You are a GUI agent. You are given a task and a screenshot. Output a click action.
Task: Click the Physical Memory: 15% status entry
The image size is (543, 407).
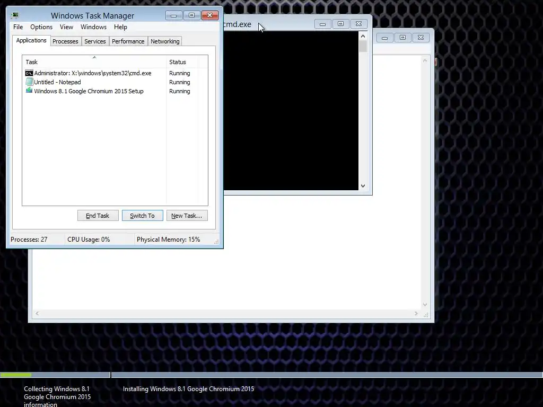pyautogui.click(x=168, y=240)
